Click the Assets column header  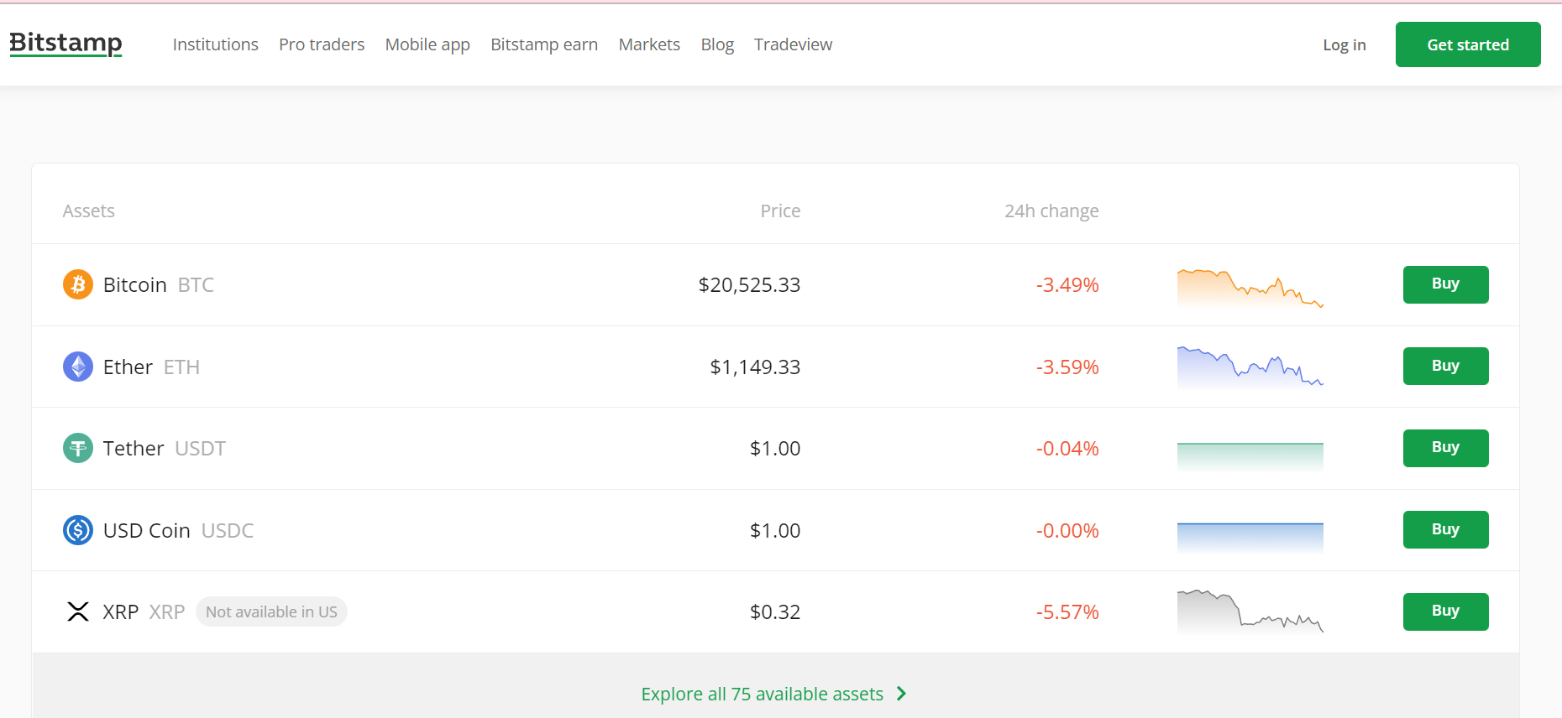[89, 211]
